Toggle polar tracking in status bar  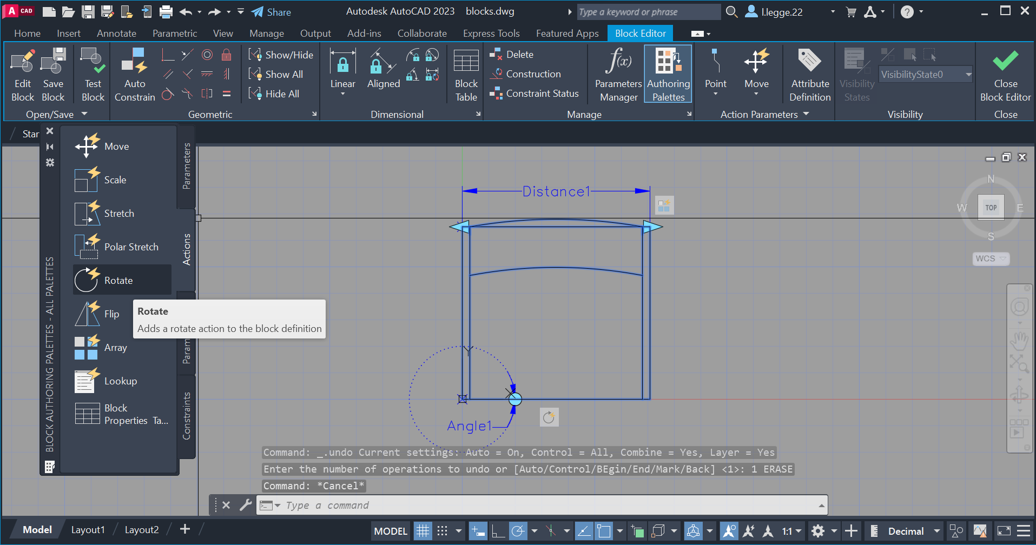(518, 531)
